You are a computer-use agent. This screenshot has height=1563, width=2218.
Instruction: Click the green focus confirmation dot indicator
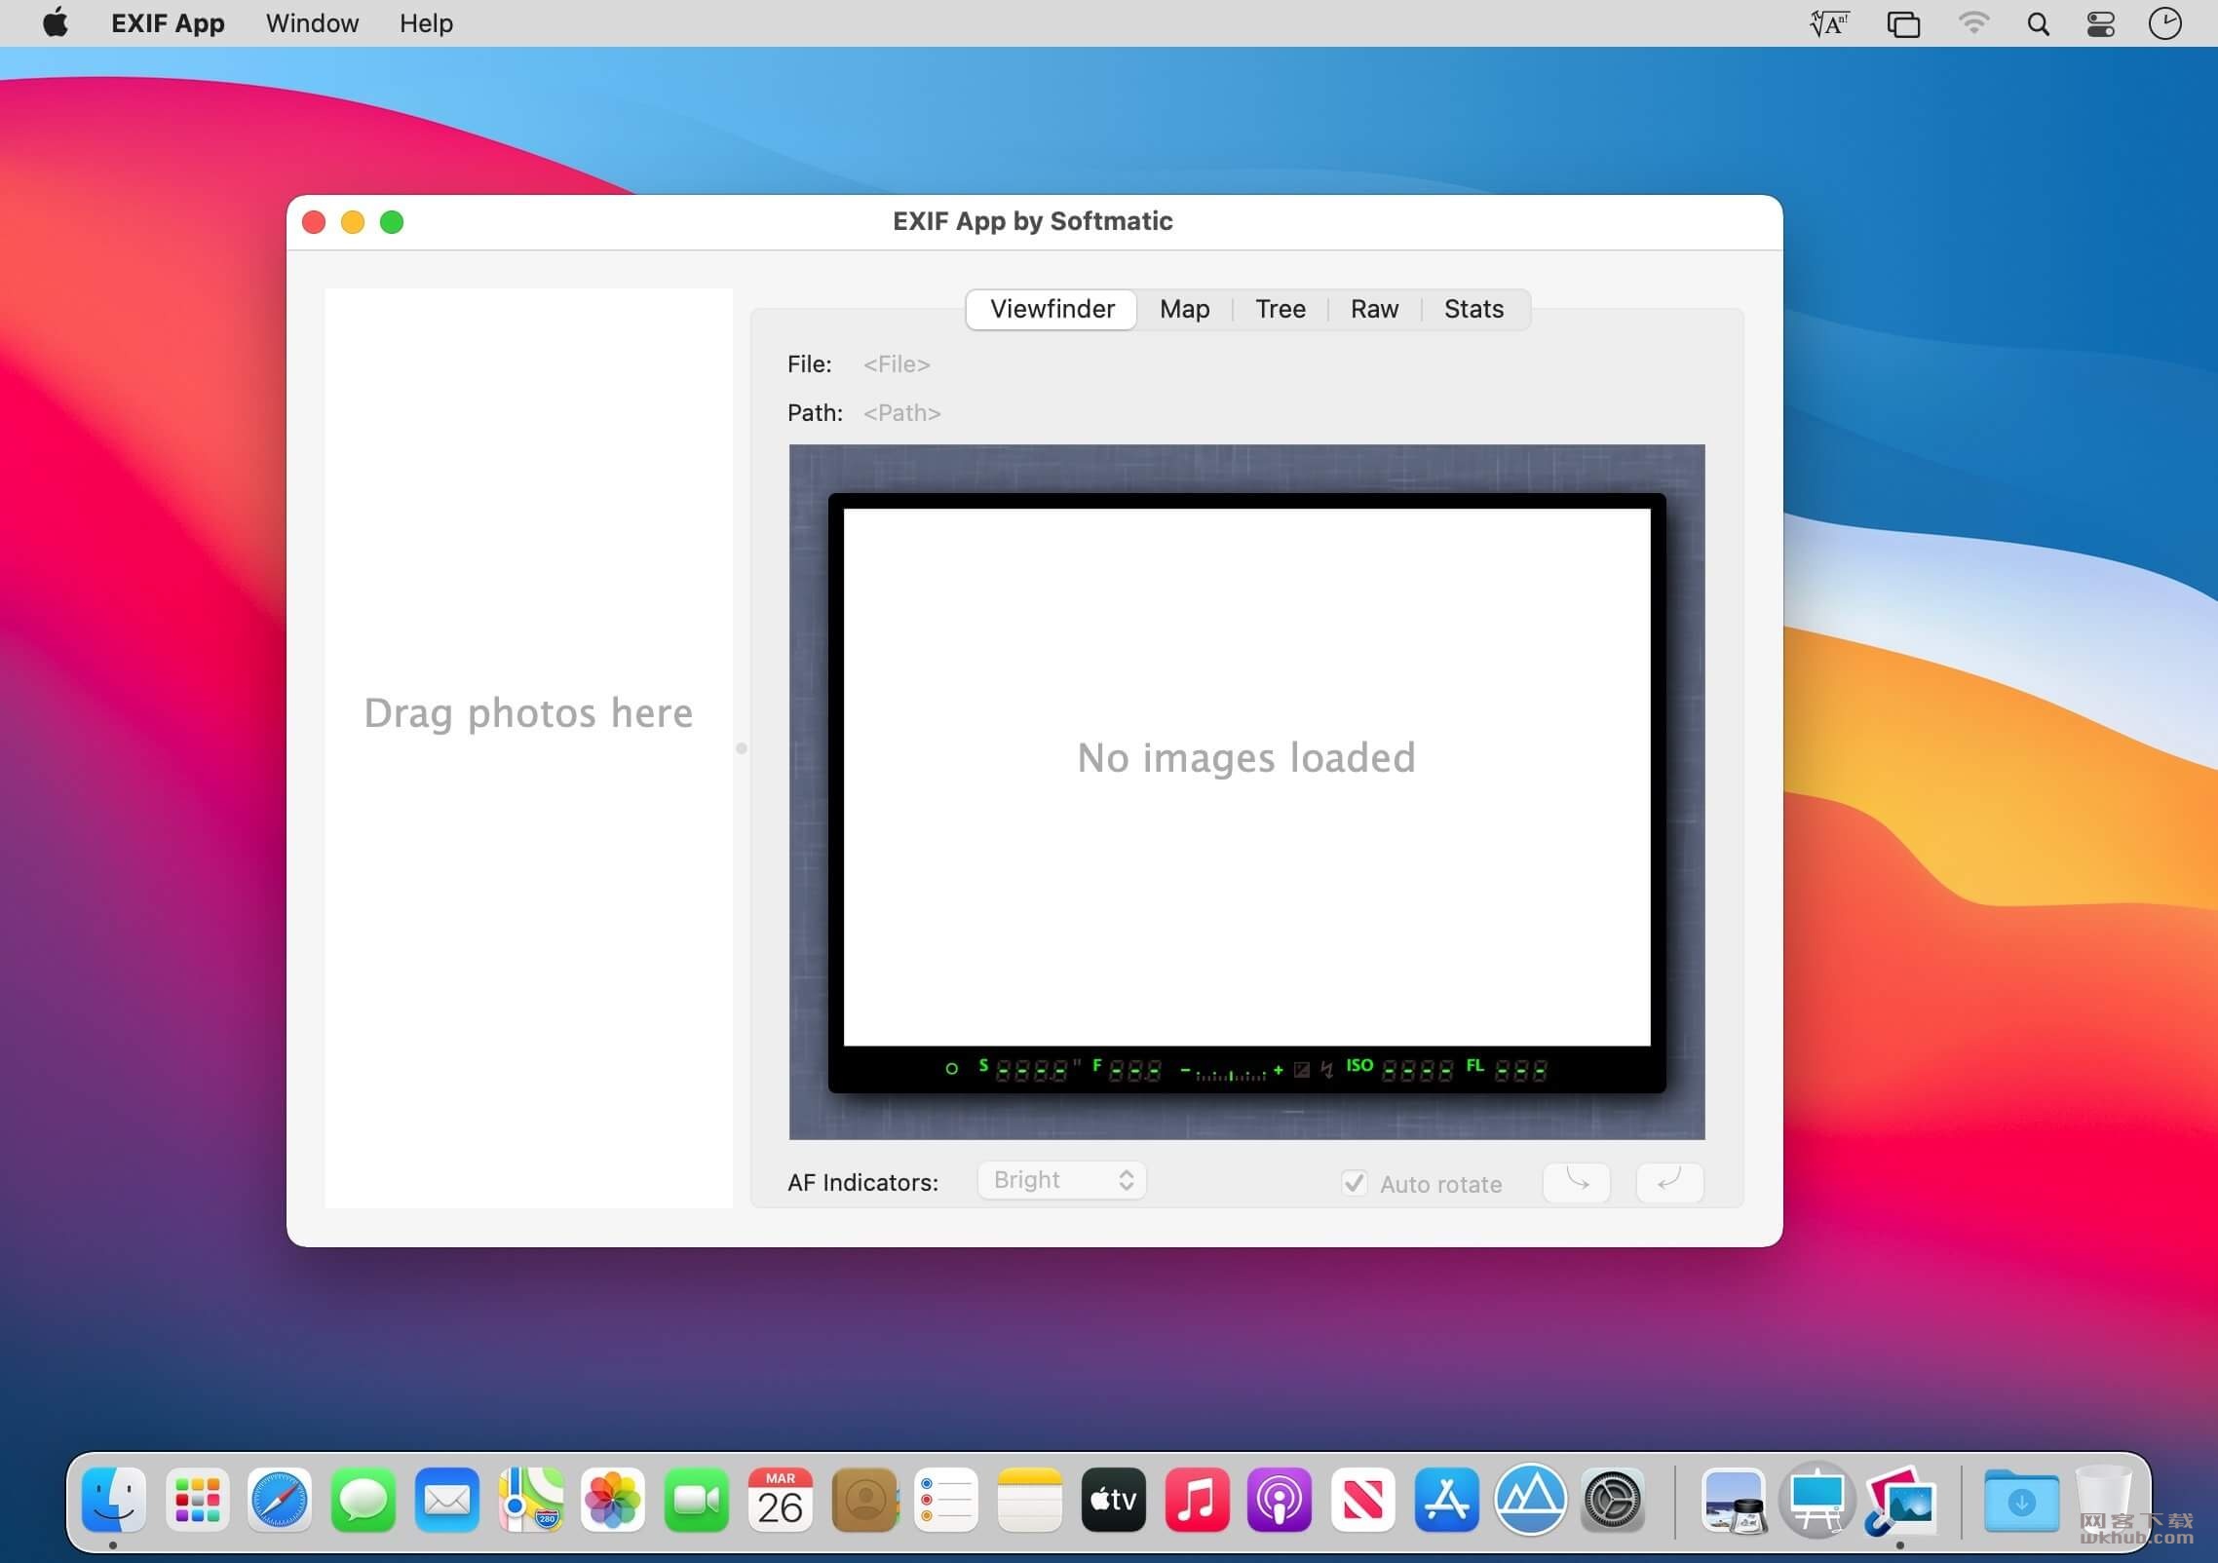point(952,1069)
